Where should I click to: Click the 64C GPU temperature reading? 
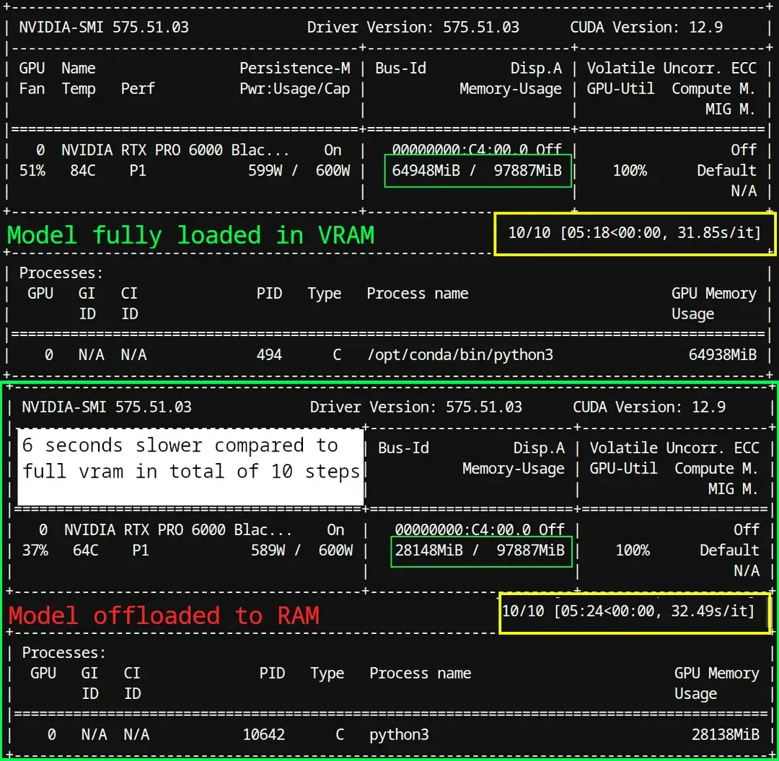85,550
